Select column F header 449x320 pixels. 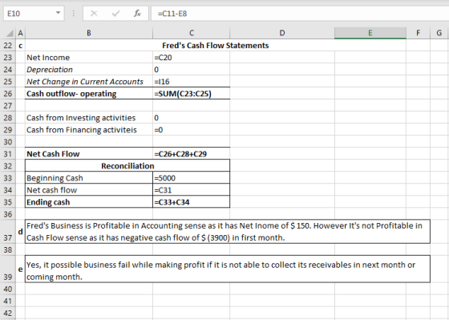pyautogui.click(x=418, y=33)
